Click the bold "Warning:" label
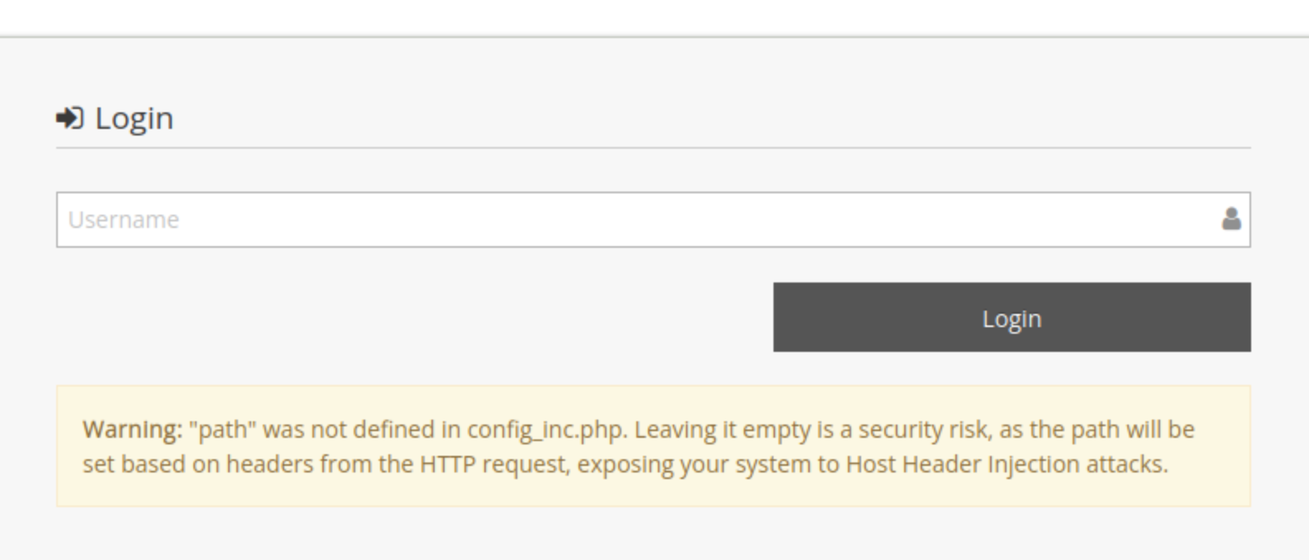Image resolution: width=1309 pixels, height=560 pixels. tap(132, 429)
